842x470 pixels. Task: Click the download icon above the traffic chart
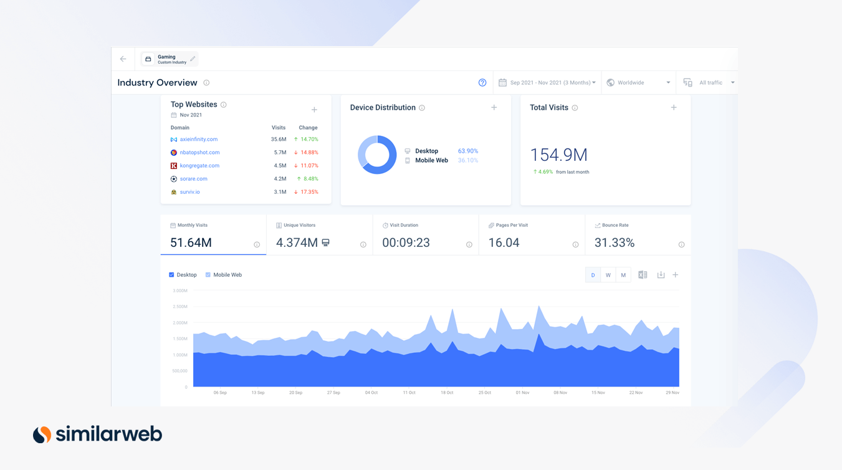(661, 274)
